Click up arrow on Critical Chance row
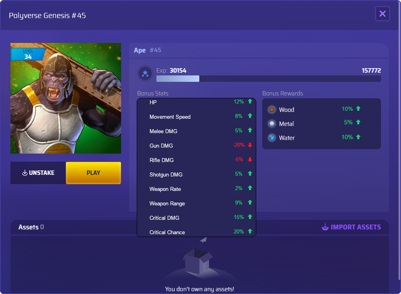This screenshot has height=294, width=401. pos(250,231)
